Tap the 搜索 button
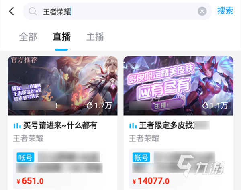 [225, 11]
